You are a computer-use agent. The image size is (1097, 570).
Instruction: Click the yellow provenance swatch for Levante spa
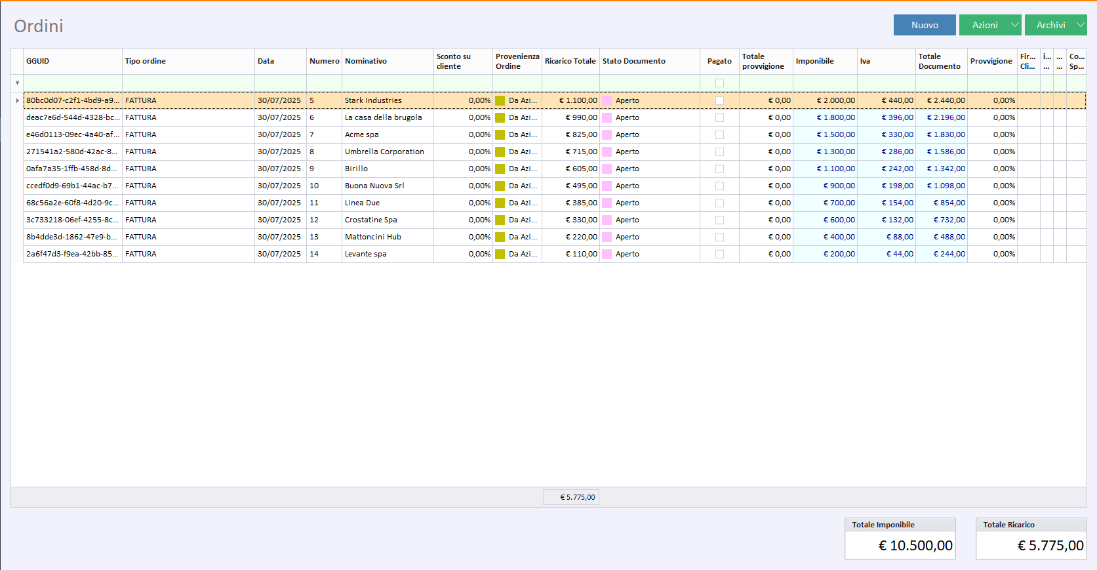click(500, 254)
